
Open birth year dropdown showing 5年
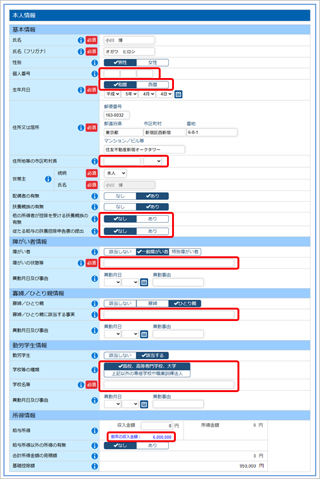pos(130,94)
